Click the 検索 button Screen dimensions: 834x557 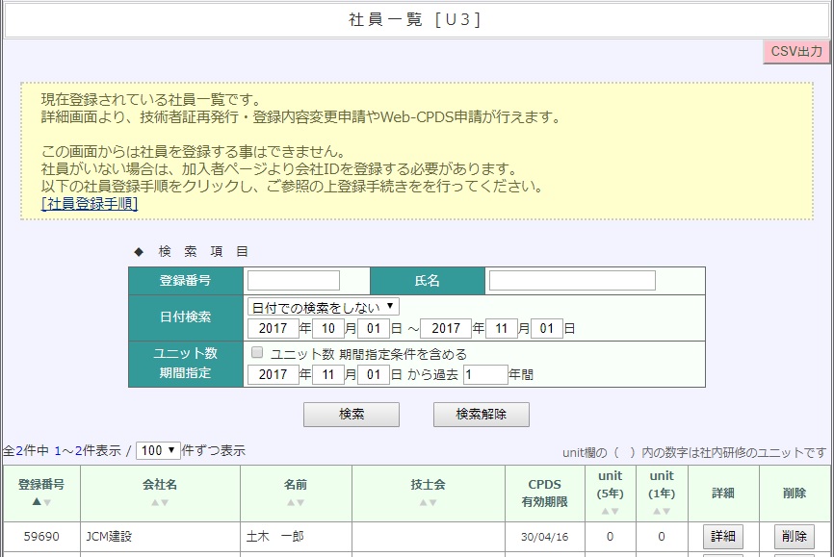352,415
